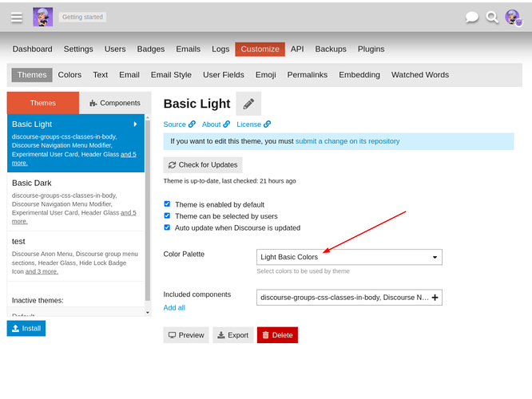
Task: Open Badges admin tab
Action: point(151,49)
